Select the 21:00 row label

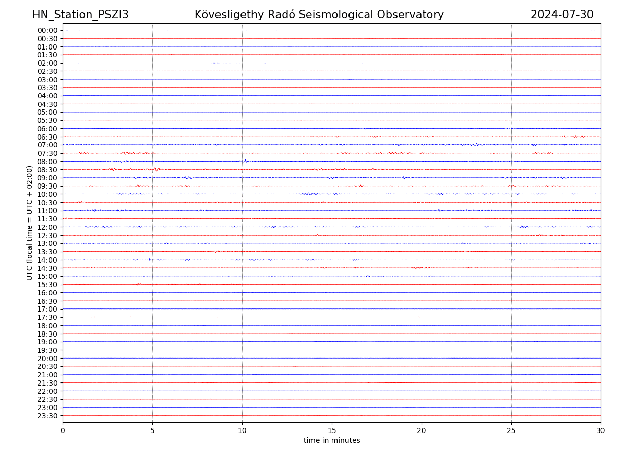[47, 375]
